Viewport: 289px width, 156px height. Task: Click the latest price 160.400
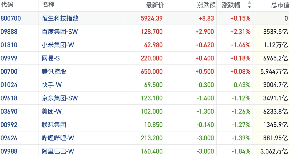click(x=152, y=151)
